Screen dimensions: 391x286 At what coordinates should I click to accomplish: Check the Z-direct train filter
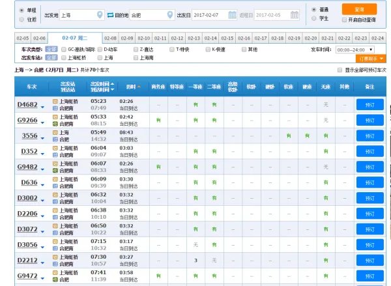[136, 50]
